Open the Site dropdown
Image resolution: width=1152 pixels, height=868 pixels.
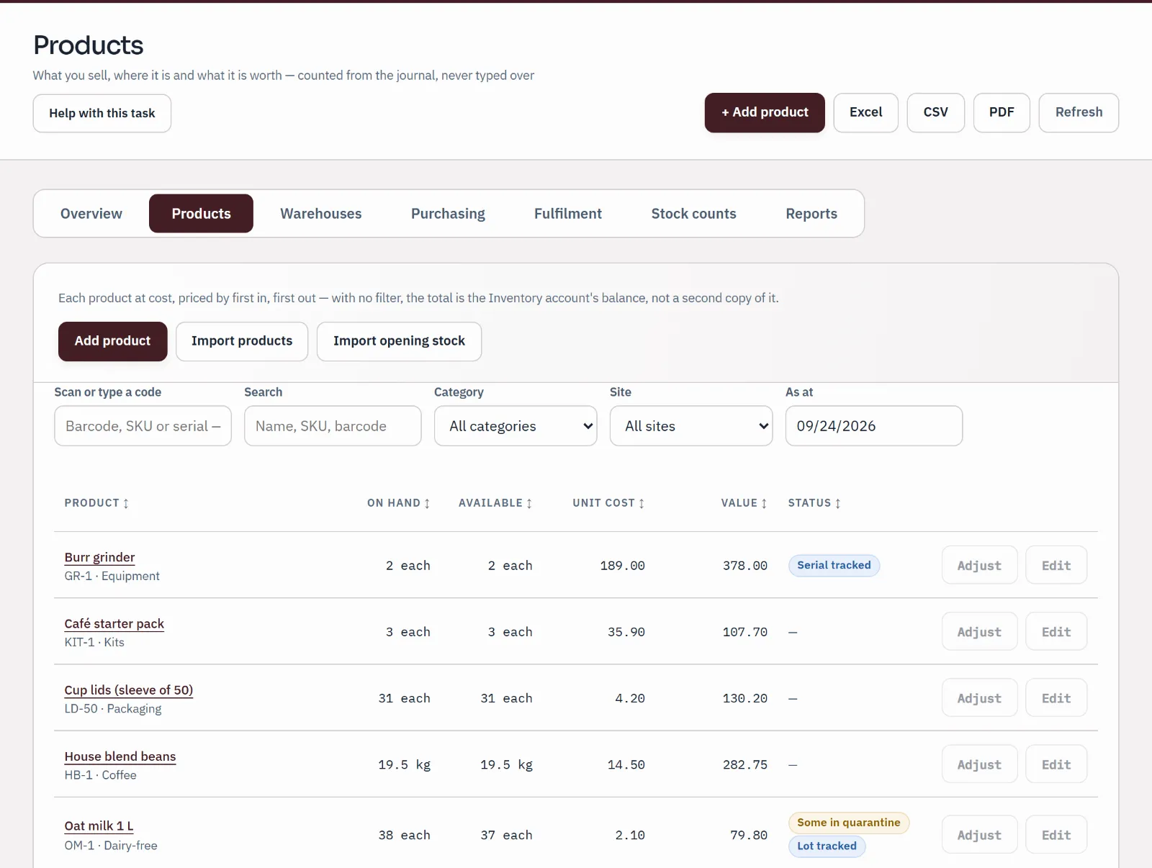[x=691, y=426]
